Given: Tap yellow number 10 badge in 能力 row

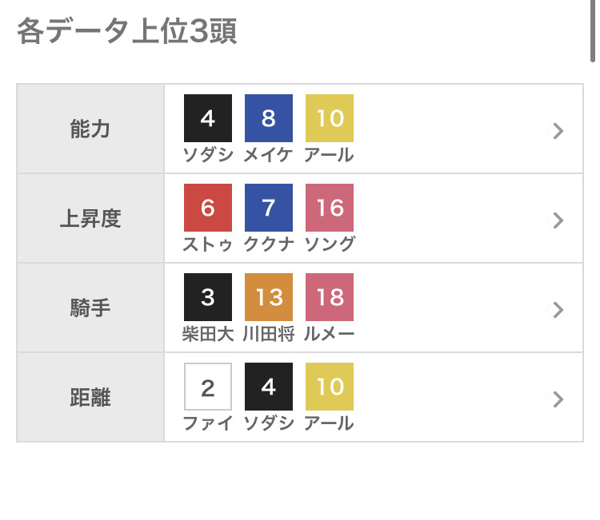Looking at the screenshot, I should point(330,118).
